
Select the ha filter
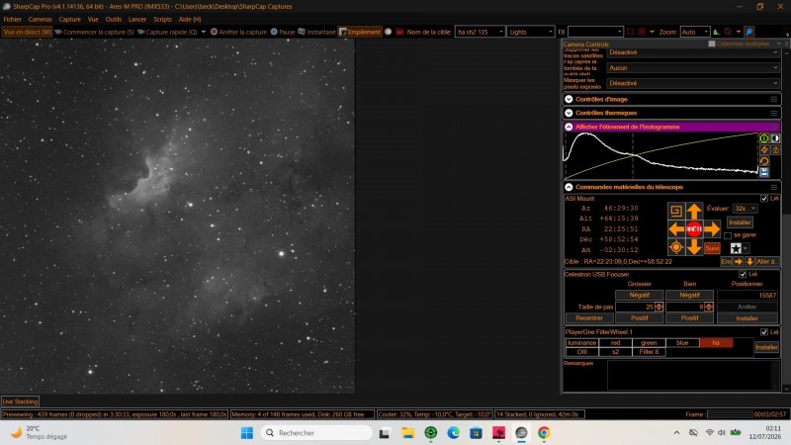(x=716, y=342)
